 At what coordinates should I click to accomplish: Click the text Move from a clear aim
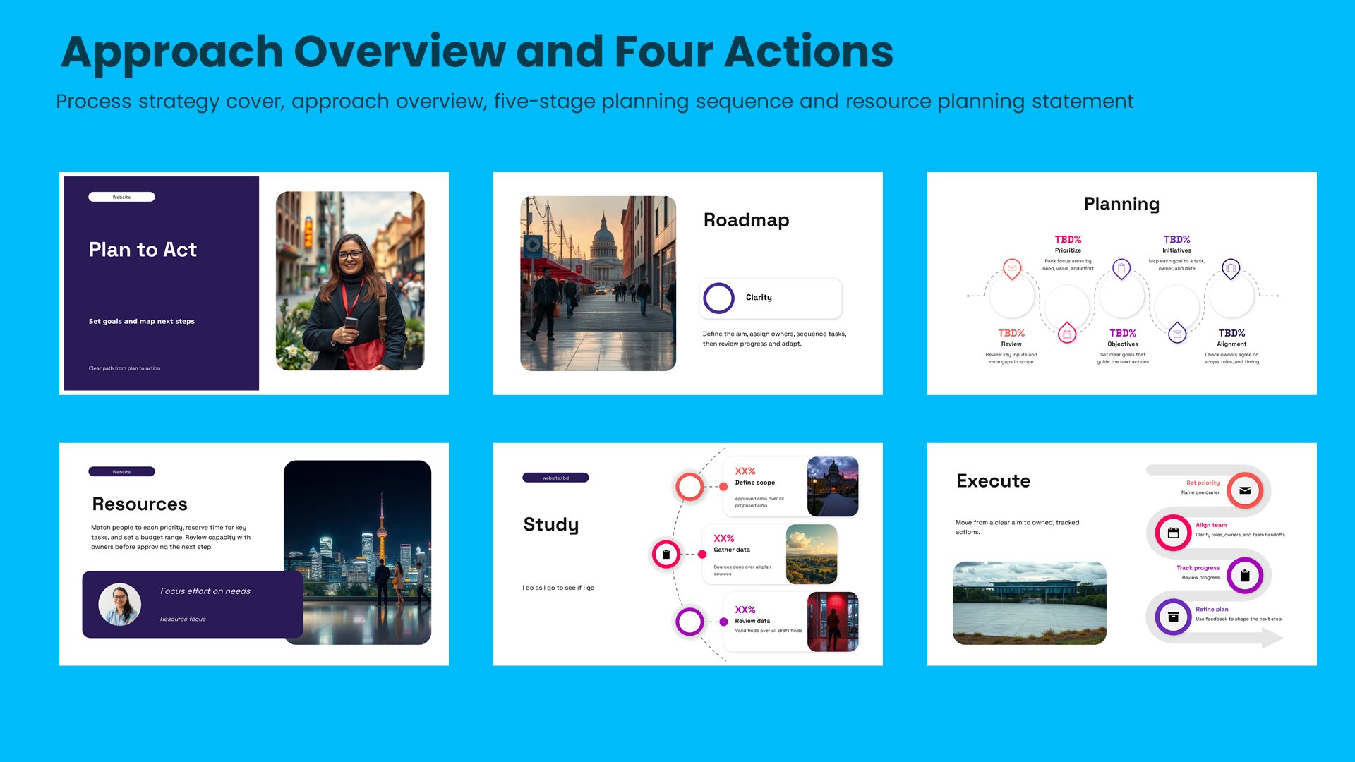pos(1017,527)
